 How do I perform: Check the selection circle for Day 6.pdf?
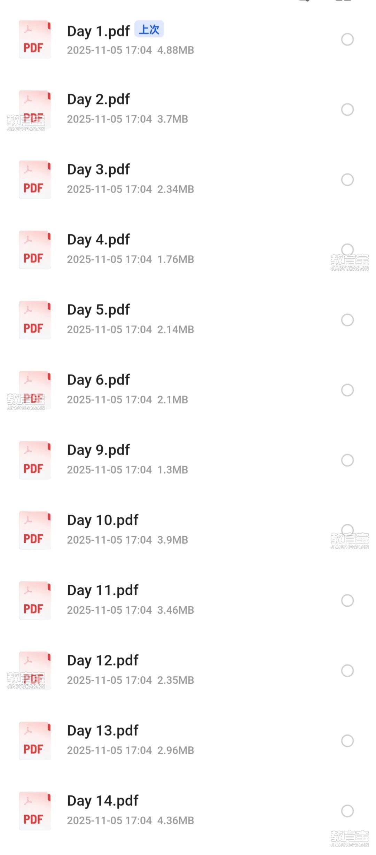[347, 390]
